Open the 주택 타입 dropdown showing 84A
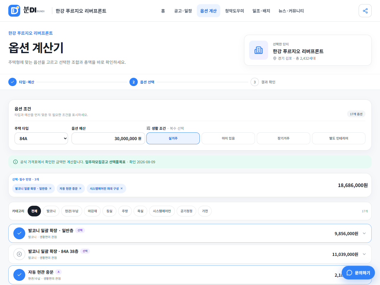The image size is (380, 285). tap(41, 138)
